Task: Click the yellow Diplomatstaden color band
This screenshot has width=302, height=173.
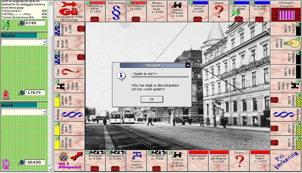Action: (x=57, y=100)
